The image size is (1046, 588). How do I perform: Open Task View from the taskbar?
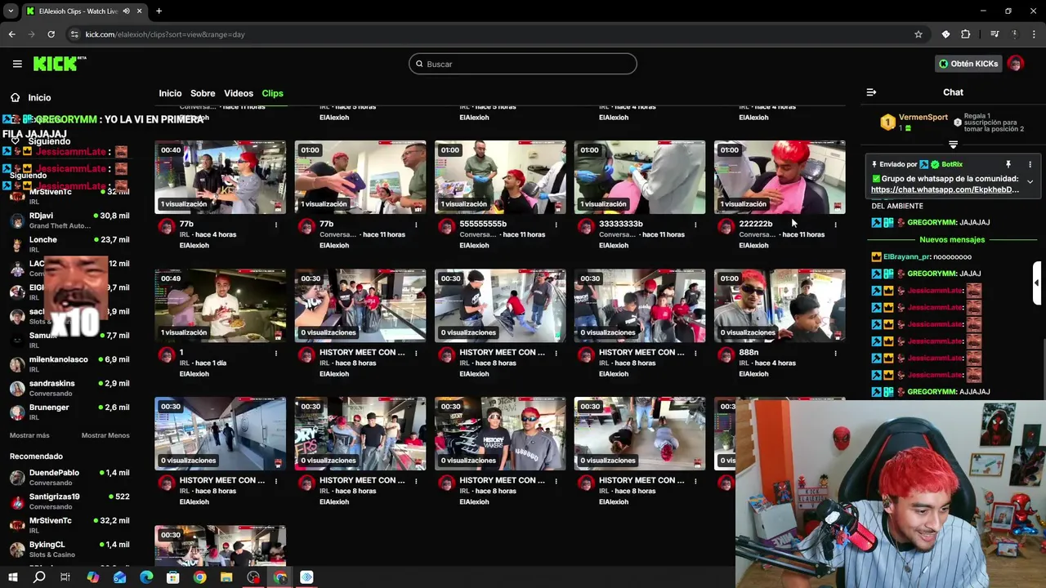coord(65,577)
